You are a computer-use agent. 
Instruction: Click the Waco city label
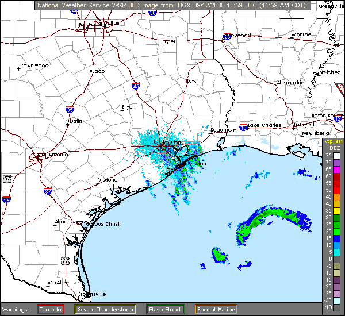click(x=98, y=71)
